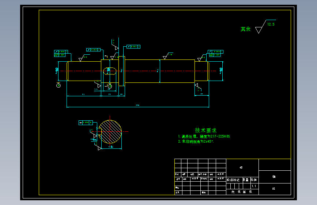317x205 pixels.
Task: Select the keyway slot on the shaft view
Action: click(x=110, y=71)
